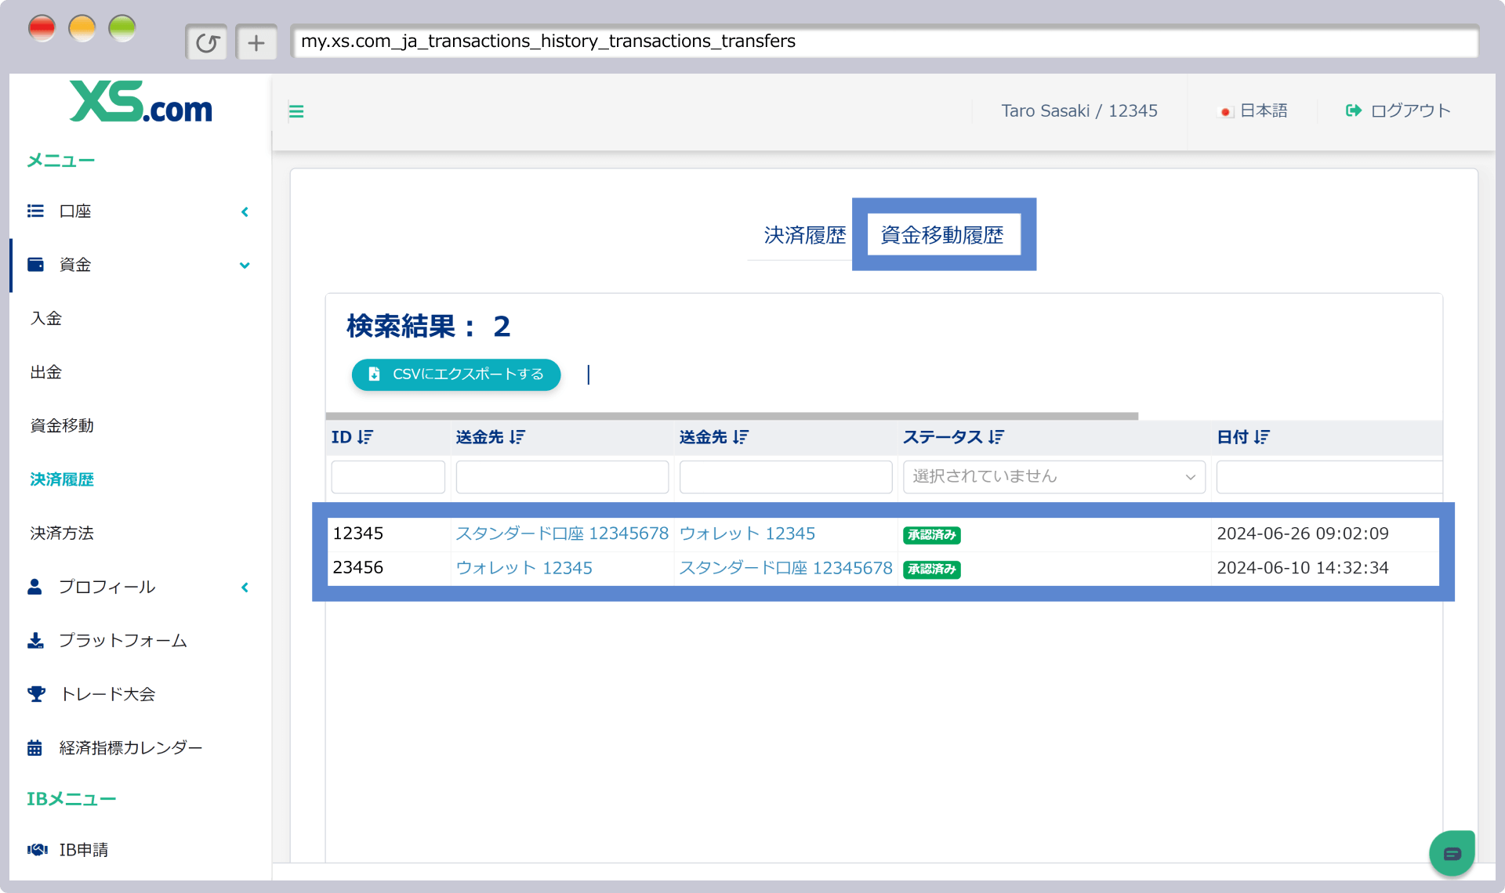Click the logout arrow icon
The height and width of the screenshot is (893, 1505).
point(1353,110)
